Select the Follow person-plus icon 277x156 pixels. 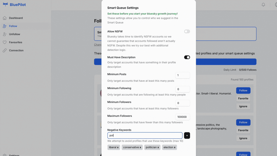point(5,26)
